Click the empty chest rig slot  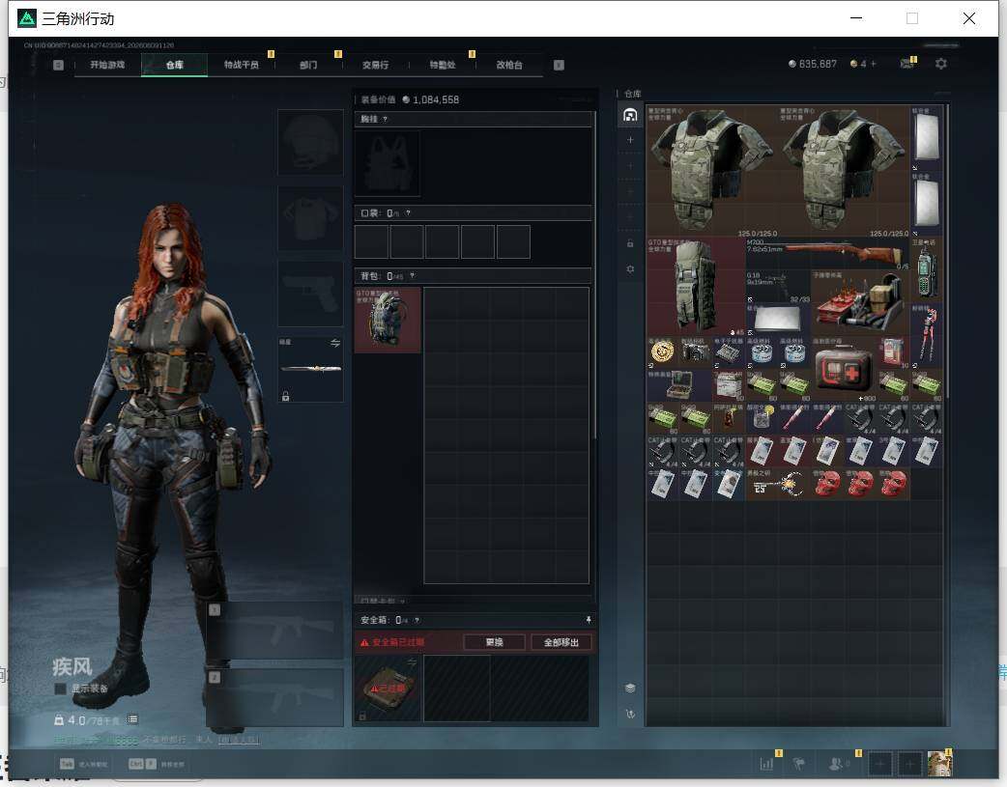pos(388,163)
